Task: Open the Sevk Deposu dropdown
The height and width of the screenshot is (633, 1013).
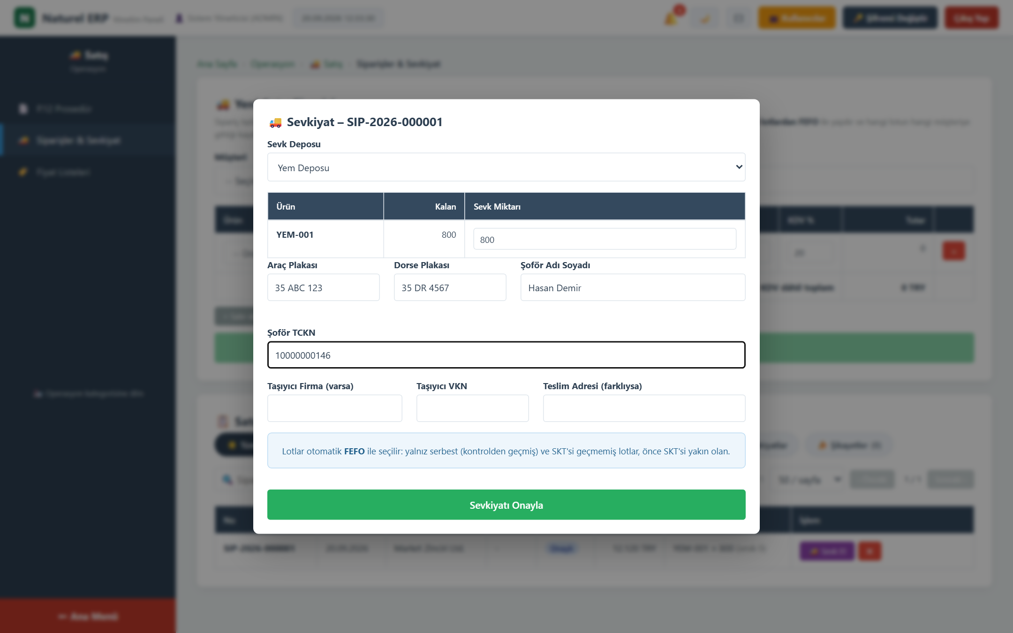Action: point(506,167)
